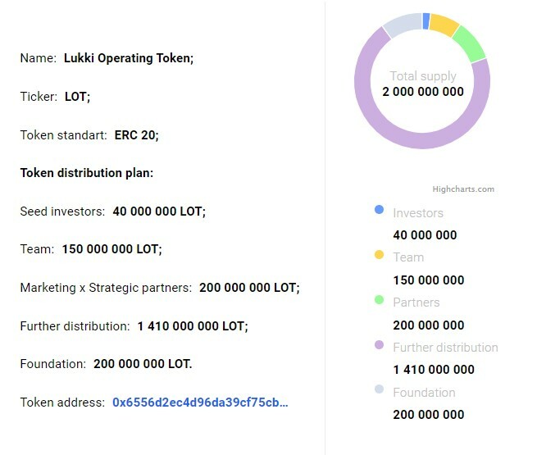Open the Highcharts.com credit link
546x455 pixels.
coord(463,189)
